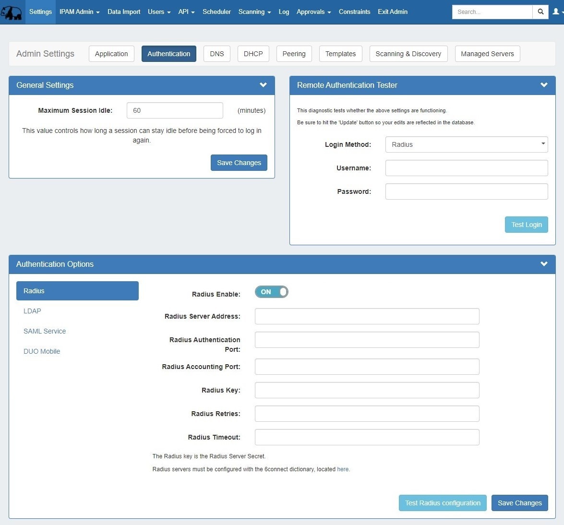Expand the Scanning dropdown menu

[254, 12]
